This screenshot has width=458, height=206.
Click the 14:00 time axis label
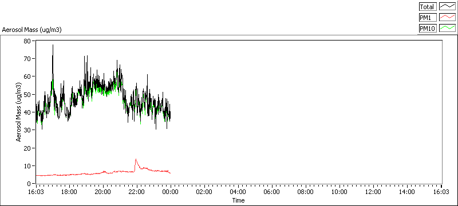click(407, 192)
